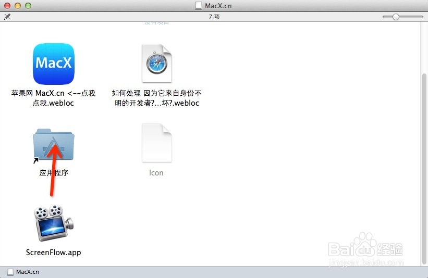This screenshot has width=428, height=278.
Task: Zoom the window with green button
Action: 28,6
